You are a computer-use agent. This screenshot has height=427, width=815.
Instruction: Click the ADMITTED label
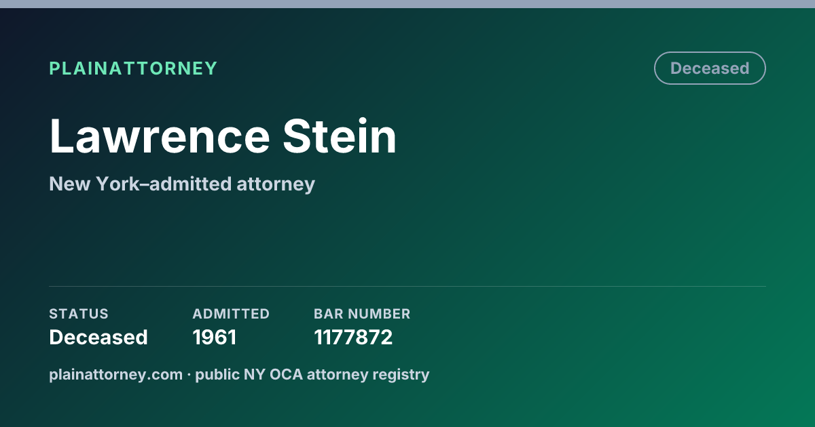231,314
